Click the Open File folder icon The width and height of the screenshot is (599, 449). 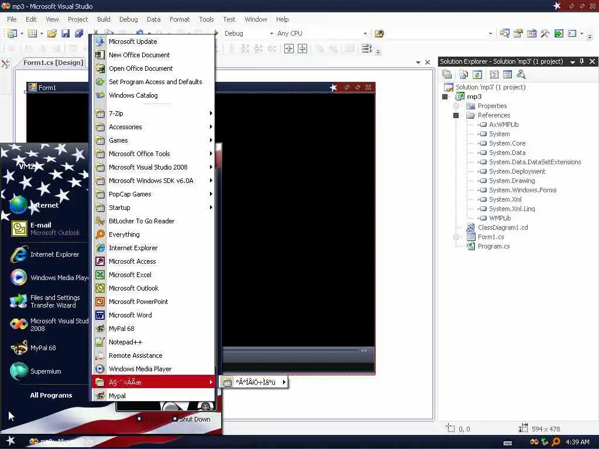[52, 33]
